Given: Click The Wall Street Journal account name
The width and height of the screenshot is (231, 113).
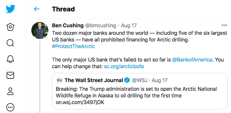Looking at the screenshot, I should click(x=94, y=80).
